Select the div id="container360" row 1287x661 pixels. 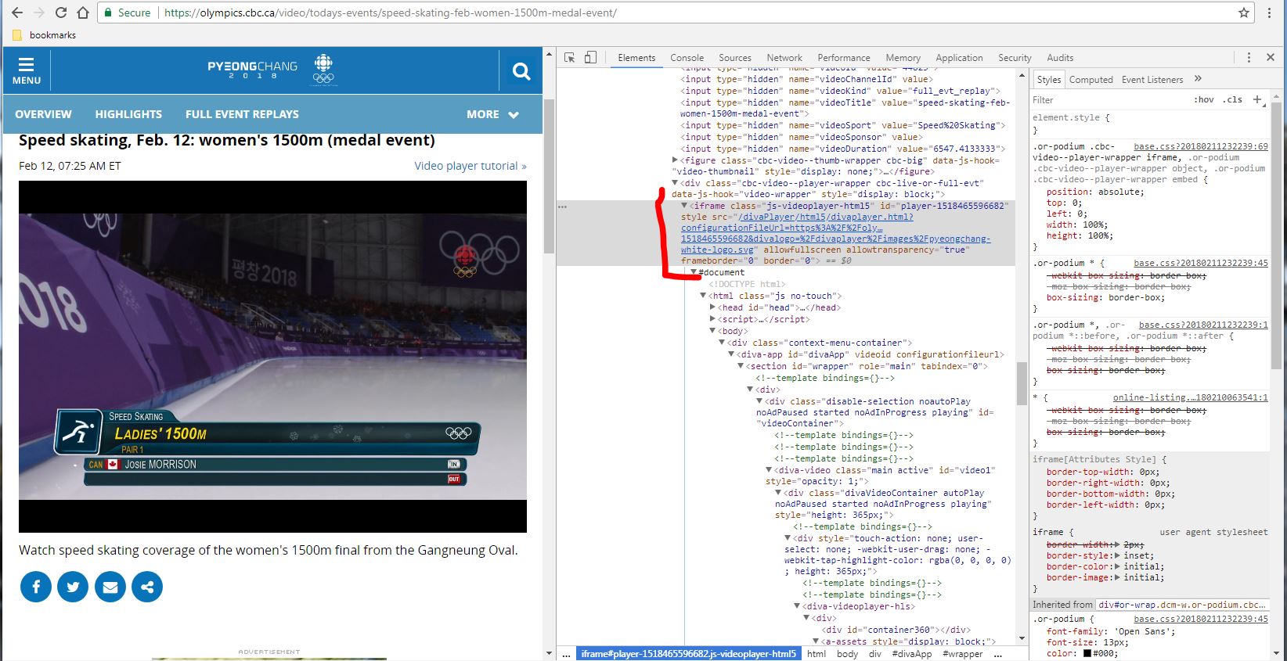[x=896, y=630]
